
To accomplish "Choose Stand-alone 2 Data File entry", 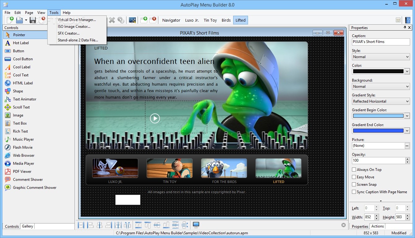I will [77, 40].
